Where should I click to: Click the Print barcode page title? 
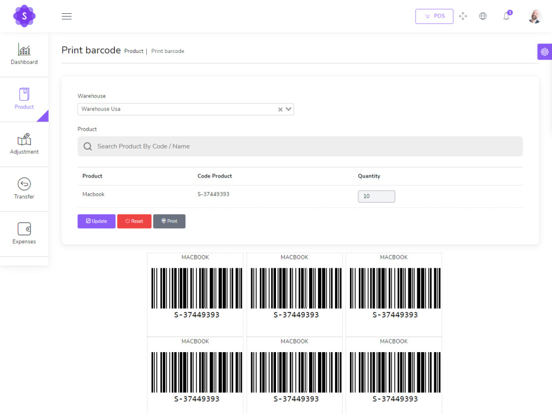point(91,50)
